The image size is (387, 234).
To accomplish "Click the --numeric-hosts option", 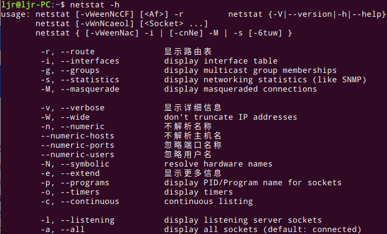I will click(78, 136).
